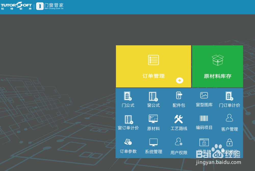Click the 订单参数 text label

pyautogui.click(x=128, y=151)
